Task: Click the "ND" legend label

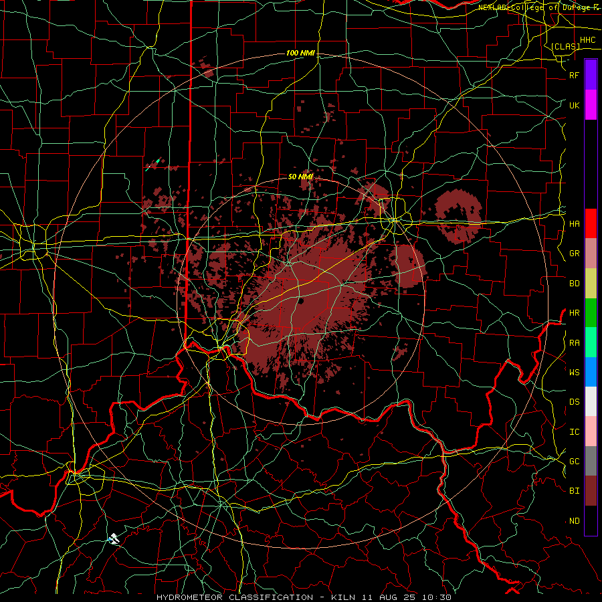Action: [574, 521]
